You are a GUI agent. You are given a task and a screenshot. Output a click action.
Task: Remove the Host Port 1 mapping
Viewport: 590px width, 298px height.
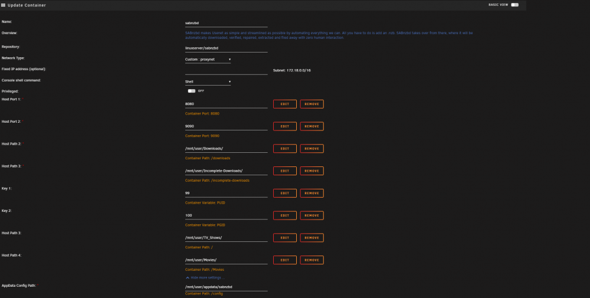click(312, 104)
